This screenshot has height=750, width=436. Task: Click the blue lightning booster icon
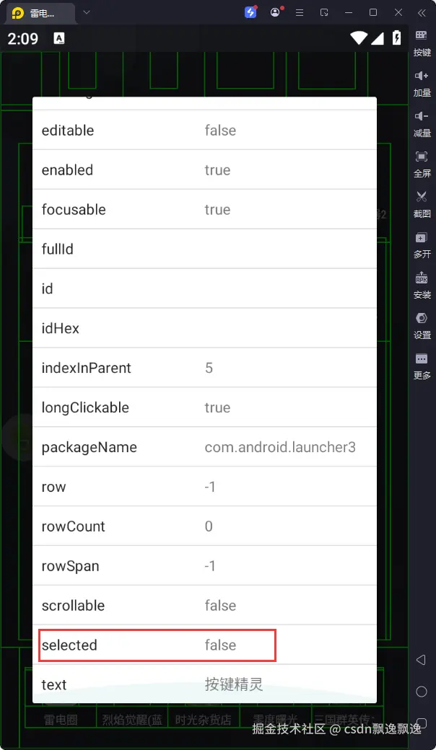coord(250,12)
